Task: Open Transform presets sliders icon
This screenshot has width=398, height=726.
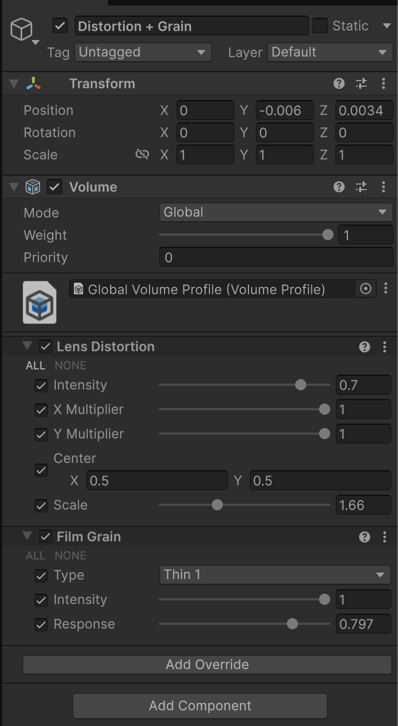Action: point(361,84)
